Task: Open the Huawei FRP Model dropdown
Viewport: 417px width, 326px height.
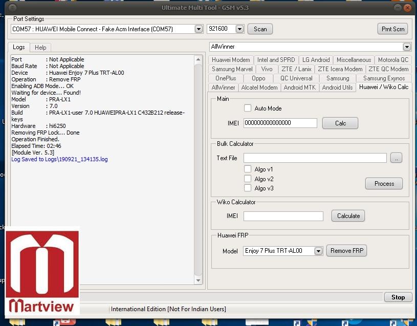Action: coord(318,251)
